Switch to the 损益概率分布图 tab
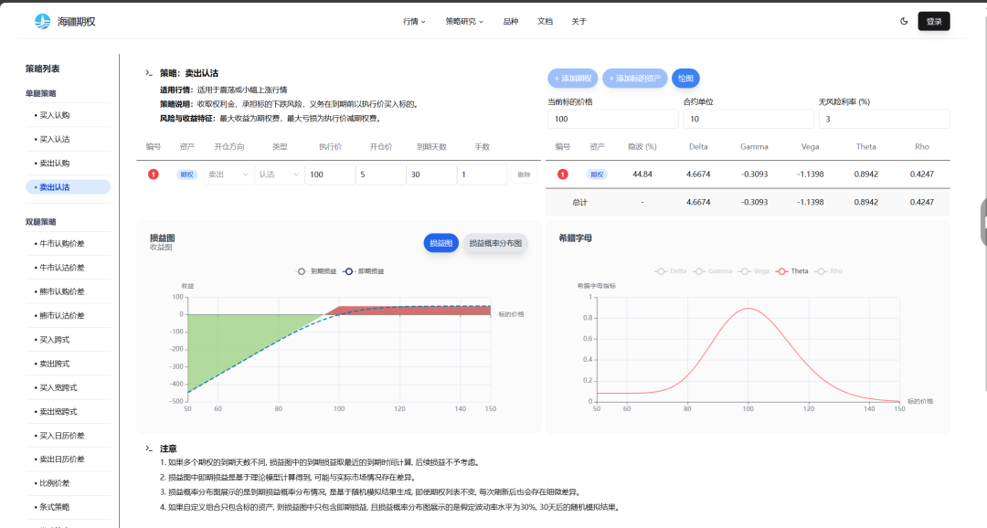This screenshot has height=528, width=987. point(495,243)
